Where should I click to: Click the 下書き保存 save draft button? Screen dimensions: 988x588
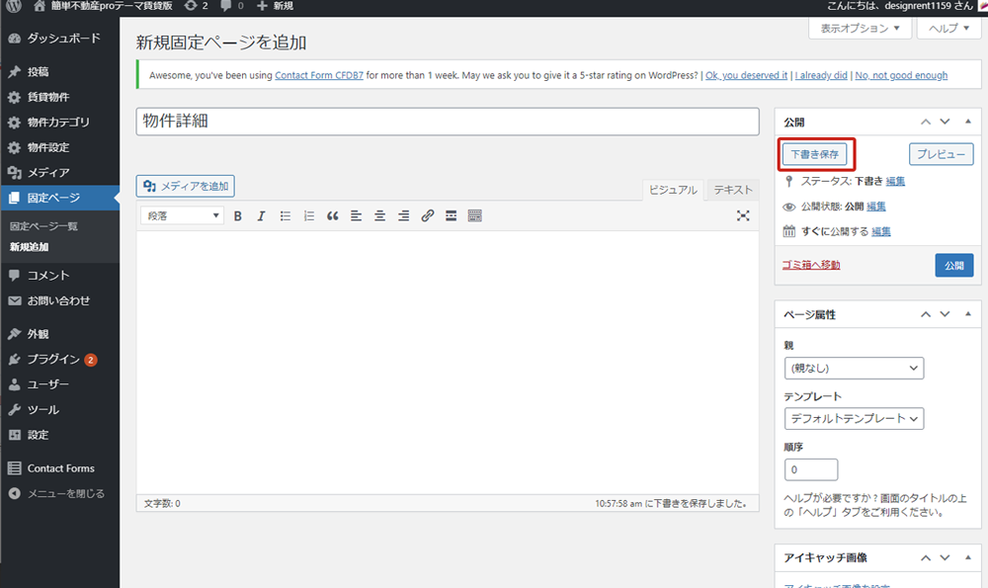coord(815,154)
